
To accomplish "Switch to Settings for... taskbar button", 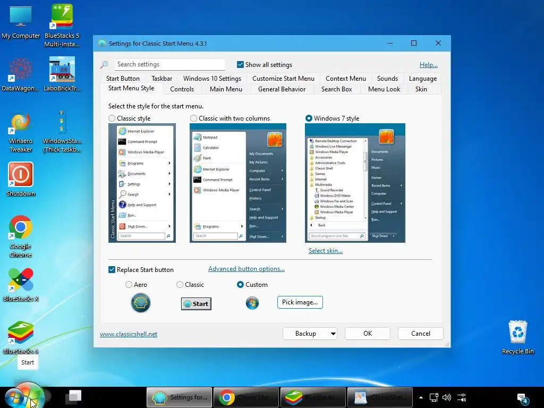I will (x=180, y=397).
